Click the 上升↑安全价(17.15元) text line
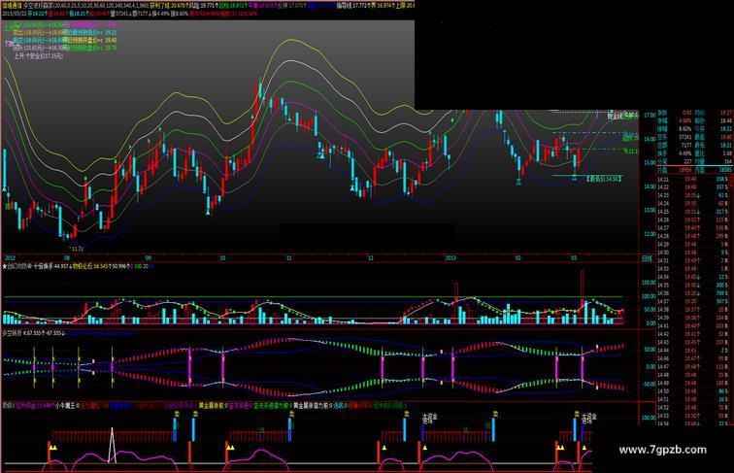Image resolution: width=734 pixels, height=473 pixels. [x=39, y=55]
